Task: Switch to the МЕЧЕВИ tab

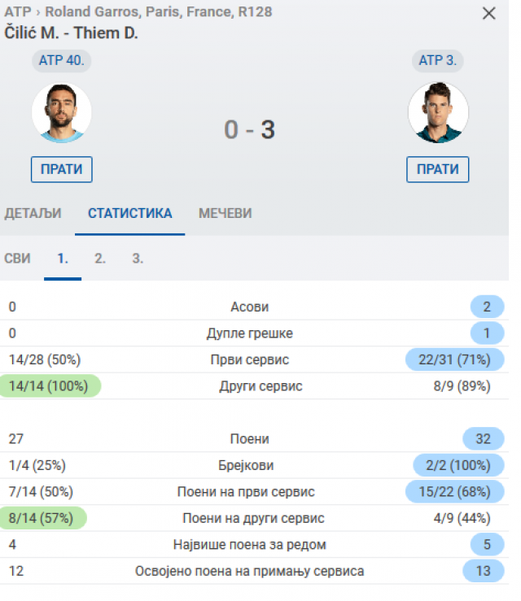Action: [x=225, y=214]
